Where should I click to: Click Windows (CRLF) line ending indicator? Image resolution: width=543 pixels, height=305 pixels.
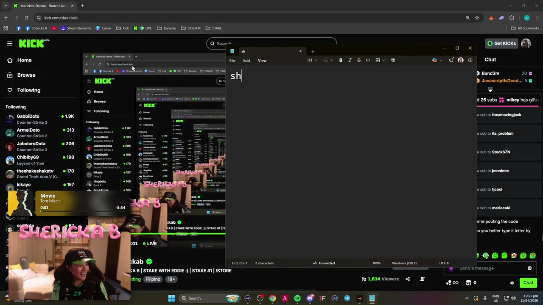click(404, 263)
